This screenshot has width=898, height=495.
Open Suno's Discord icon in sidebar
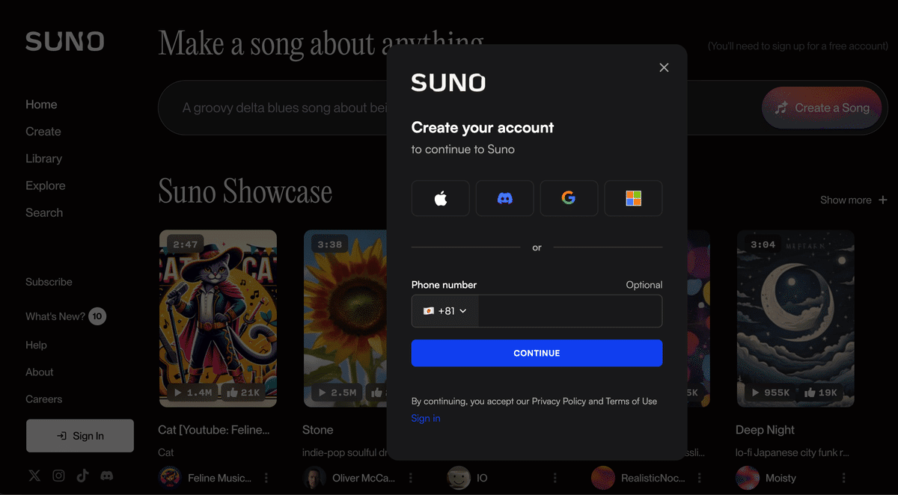pyautogui.click(x=107, y=476)
